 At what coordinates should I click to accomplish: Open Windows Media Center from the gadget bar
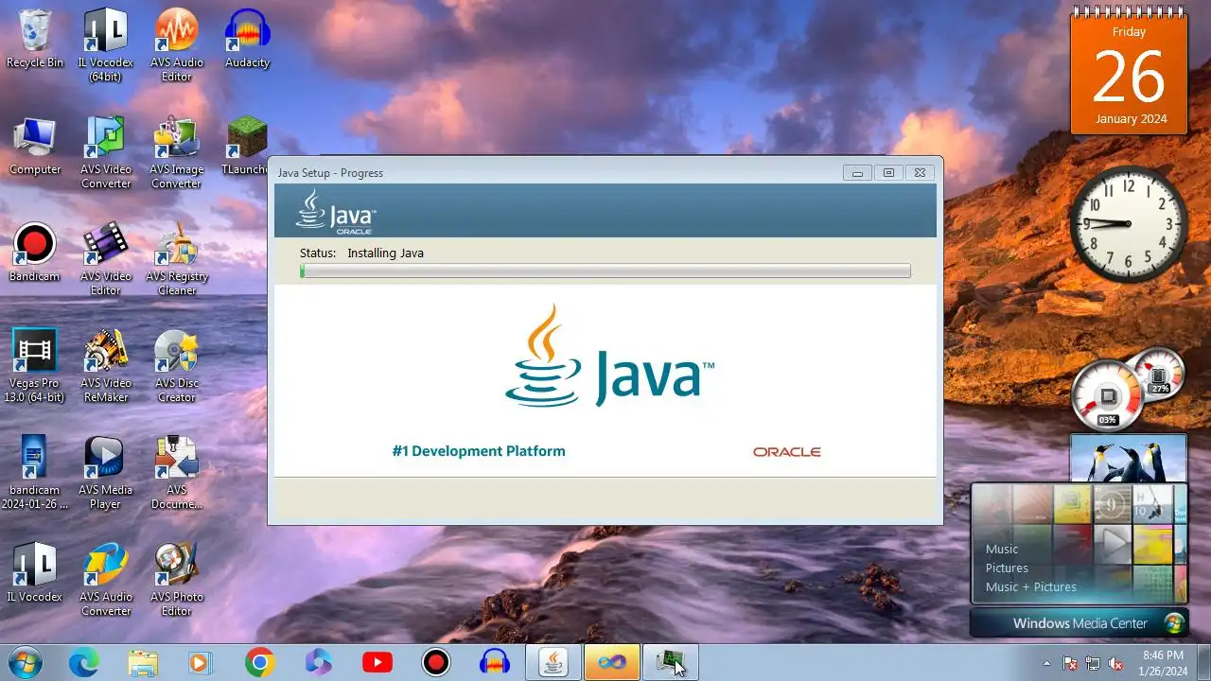(1079, 623)
